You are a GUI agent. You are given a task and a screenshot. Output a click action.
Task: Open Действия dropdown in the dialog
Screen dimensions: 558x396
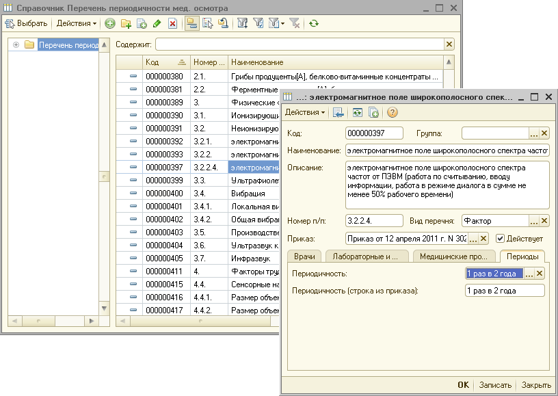(305, 112)
